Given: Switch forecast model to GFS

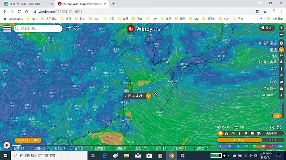Looking at the screenshot, I should 273,140.
